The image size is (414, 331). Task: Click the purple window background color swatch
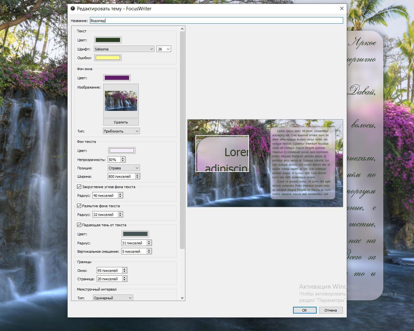117,78
